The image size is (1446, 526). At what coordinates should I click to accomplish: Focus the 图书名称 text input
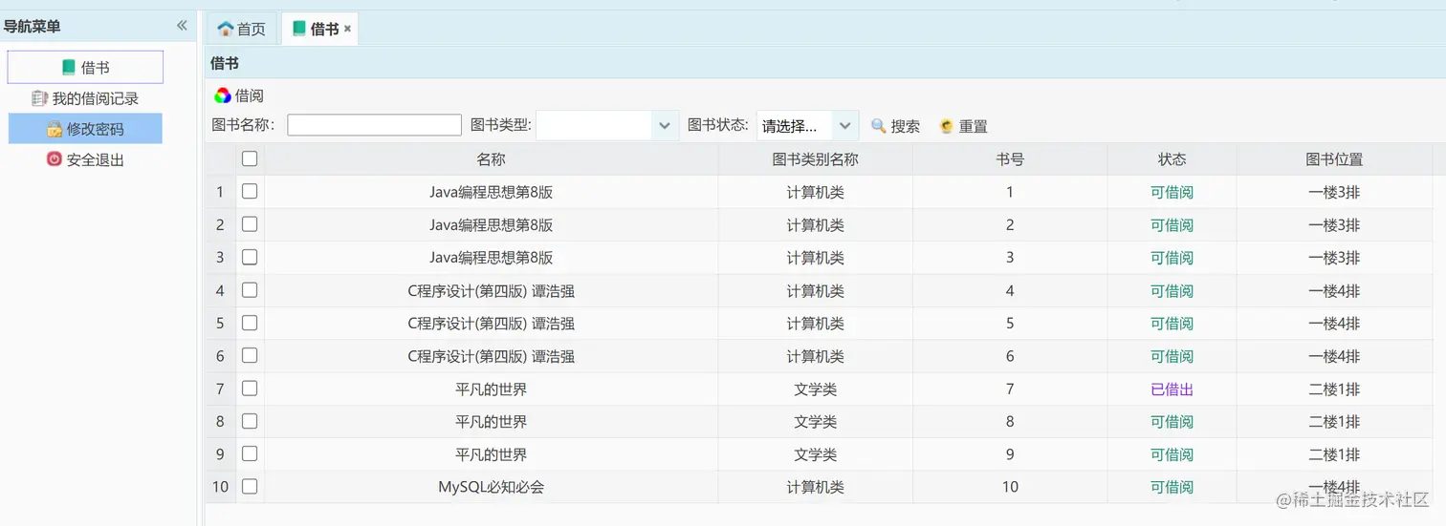[x=375, y=125]
